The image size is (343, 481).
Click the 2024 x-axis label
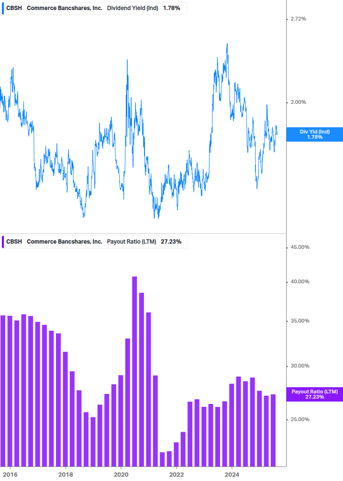pyautogui.click(x=232, y=475)
